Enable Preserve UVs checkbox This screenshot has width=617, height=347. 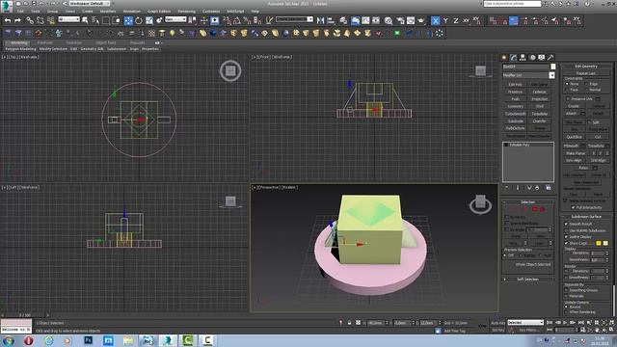pos(568,99)
